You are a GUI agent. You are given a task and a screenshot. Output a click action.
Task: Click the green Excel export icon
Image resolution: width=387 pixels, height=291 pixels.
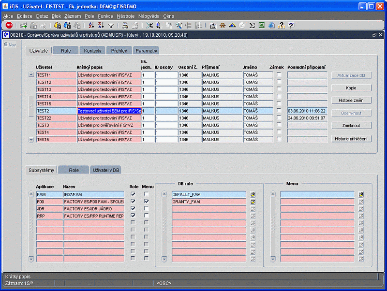[262, 25]
